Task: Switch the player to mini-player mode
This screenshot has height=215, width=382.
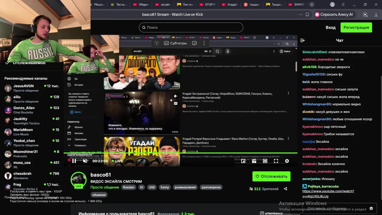Action: pos(243,161)
